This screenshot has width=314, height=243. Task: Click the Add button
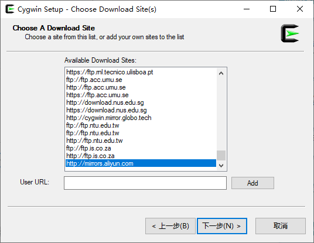[x=252, y=183]
